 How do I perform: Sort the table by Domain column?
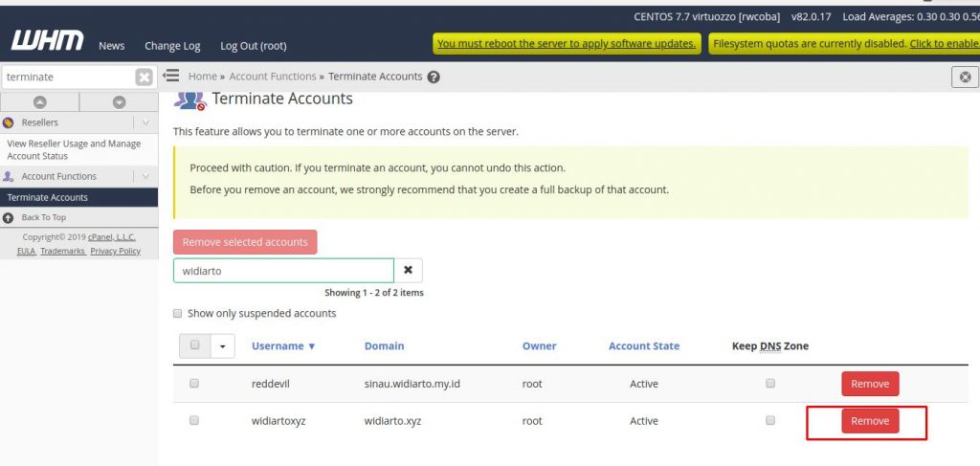click(385, 346)
